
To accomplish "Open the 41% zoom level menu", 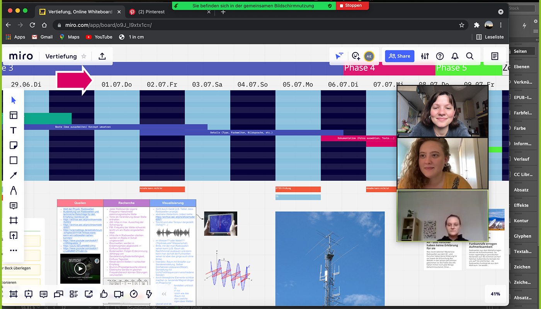I will point(495,294).
